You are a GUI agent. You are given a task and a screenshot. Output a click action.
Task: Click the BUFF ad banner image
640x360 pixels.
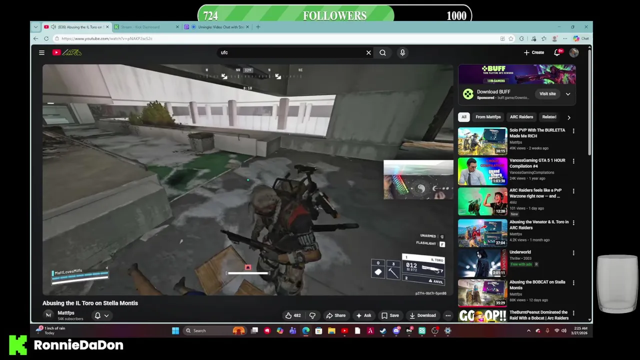[517, 74]
